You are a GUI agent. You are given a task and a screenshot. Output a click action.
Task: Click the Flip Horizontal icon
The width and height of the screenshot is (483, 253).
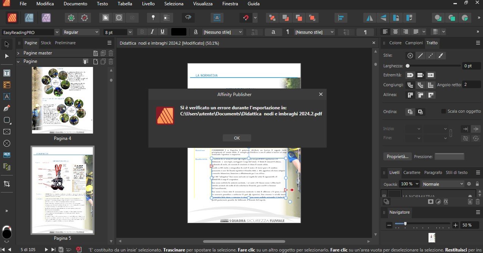[370, 17]
